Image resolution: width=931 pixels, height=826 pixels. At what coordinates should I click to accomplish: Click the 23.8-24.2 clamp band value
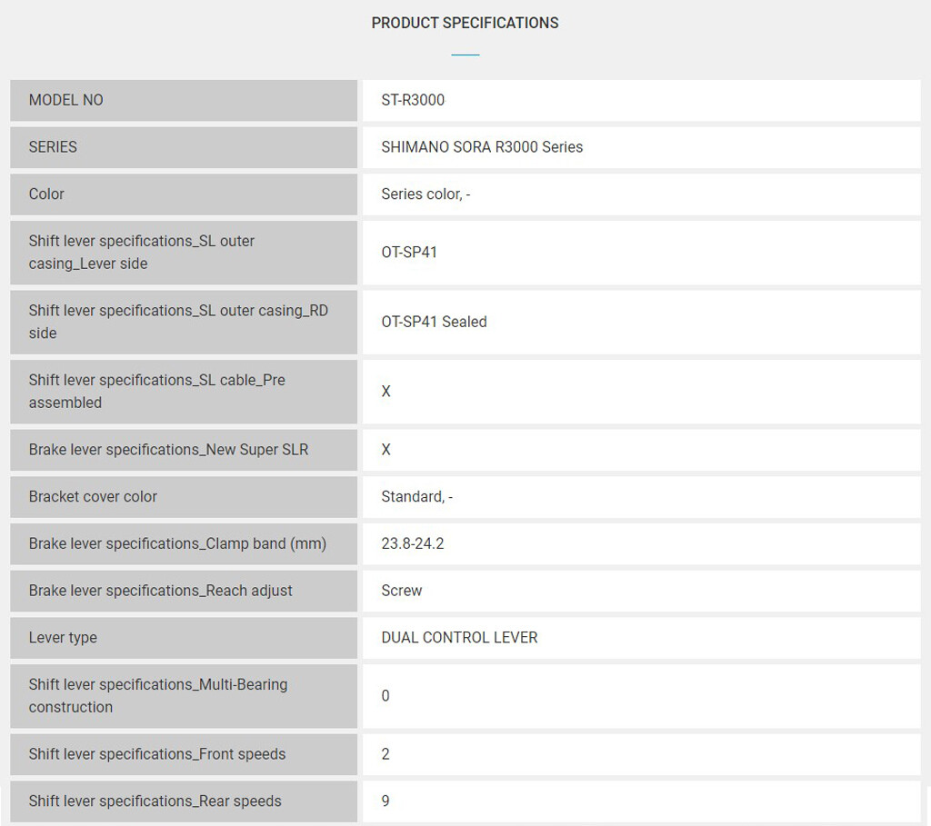(x=413, y=543)
